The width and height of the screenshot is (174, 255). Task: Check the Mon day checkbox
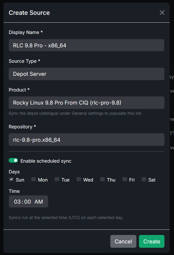33,179
